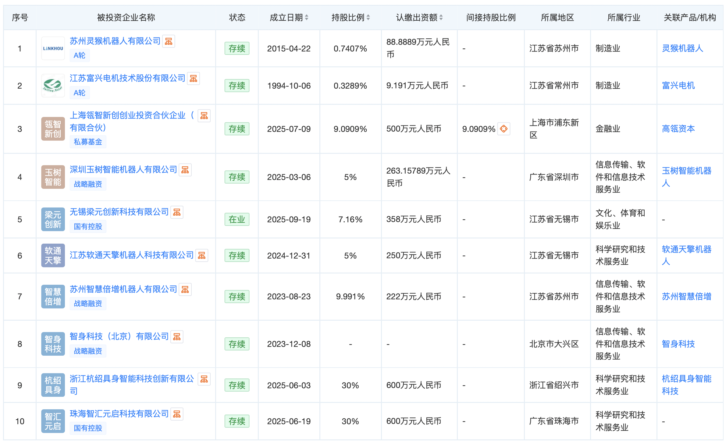Click the 富兴电机 related product link

678,86
